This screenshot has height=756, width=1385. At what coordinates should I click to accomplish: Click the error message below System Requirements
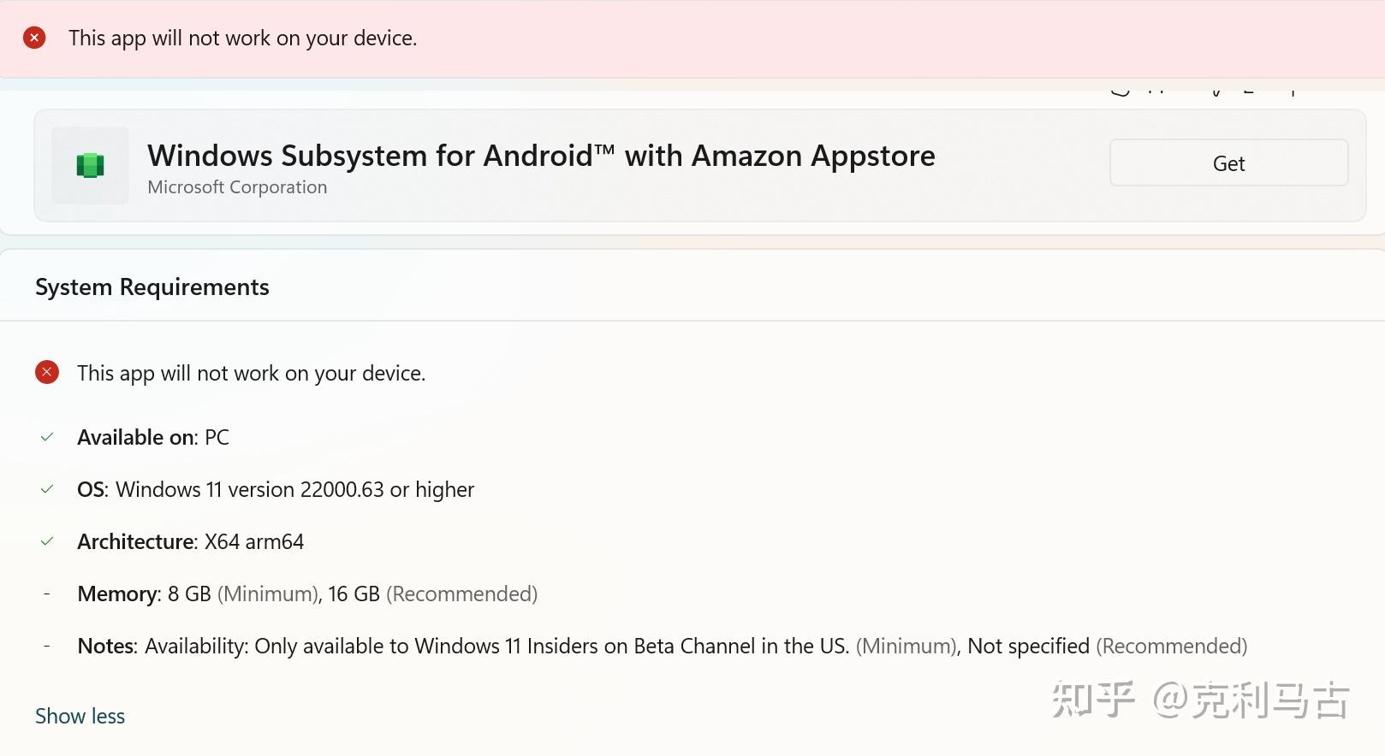coord(251,374)
